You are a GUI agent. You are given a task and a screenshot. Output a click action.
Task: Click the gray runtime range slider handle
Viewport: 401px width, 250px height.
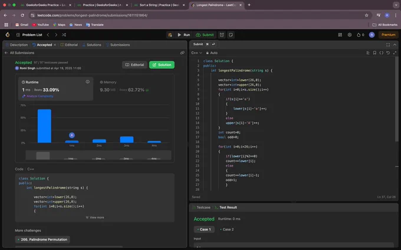(x=43, y=156)
